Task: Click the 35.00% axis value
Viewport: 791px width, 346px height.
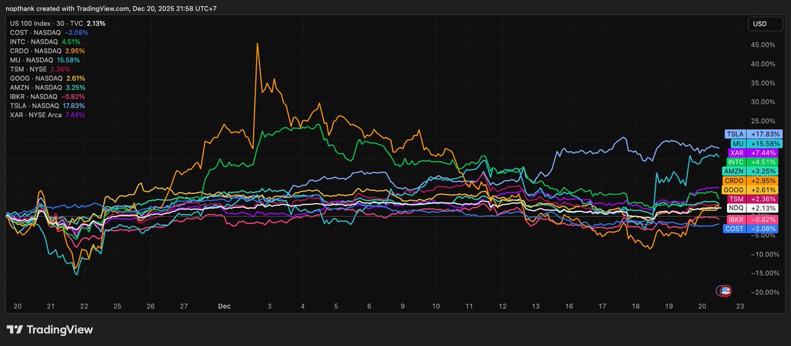Action: coord(763,83)
